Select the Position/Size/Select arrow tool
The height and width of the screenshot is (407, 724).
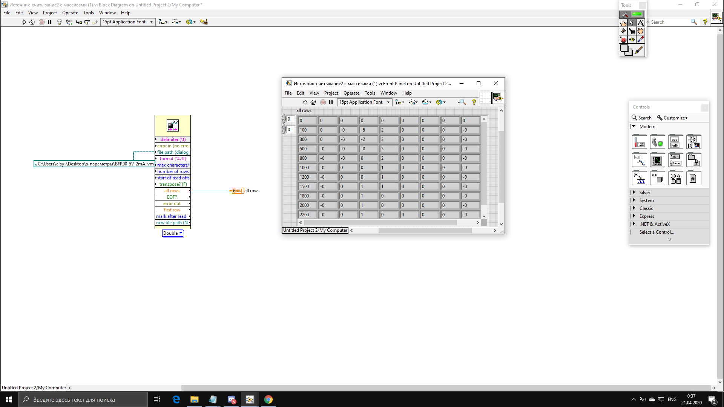[x=632, y=23]
